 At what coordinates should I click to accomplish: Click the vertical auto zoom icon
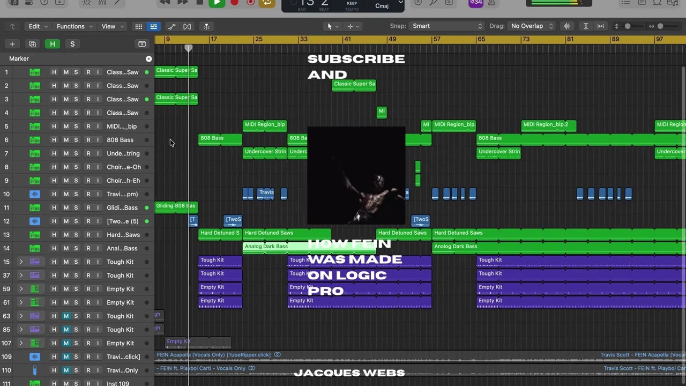tap(586, 26)
